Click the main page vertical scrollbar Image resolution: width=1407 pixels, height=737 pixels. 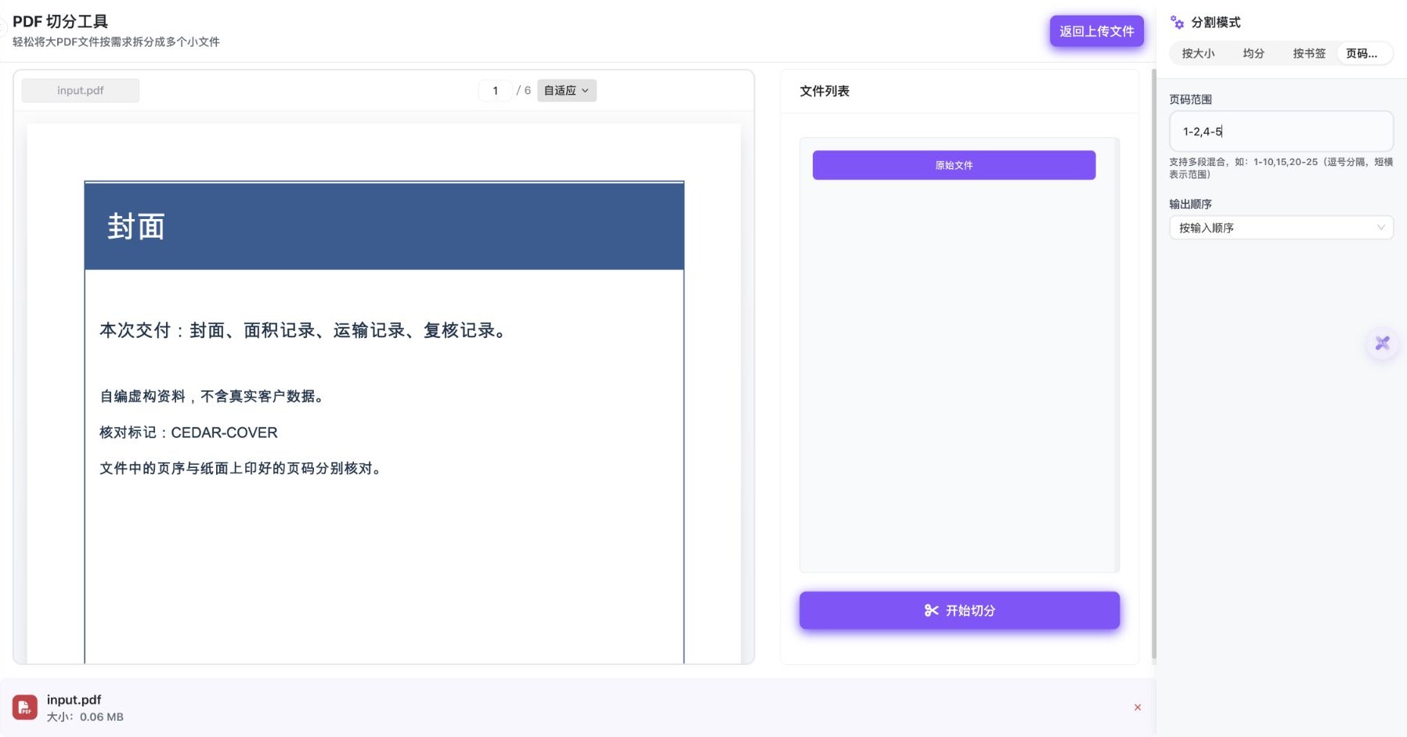[x=1153, y=364]
